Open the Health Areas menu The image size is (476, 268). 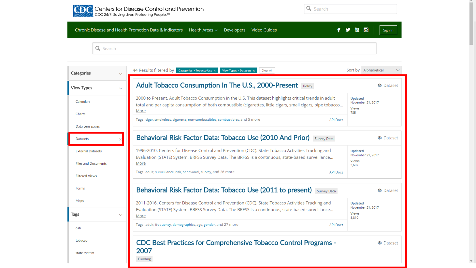203,30
